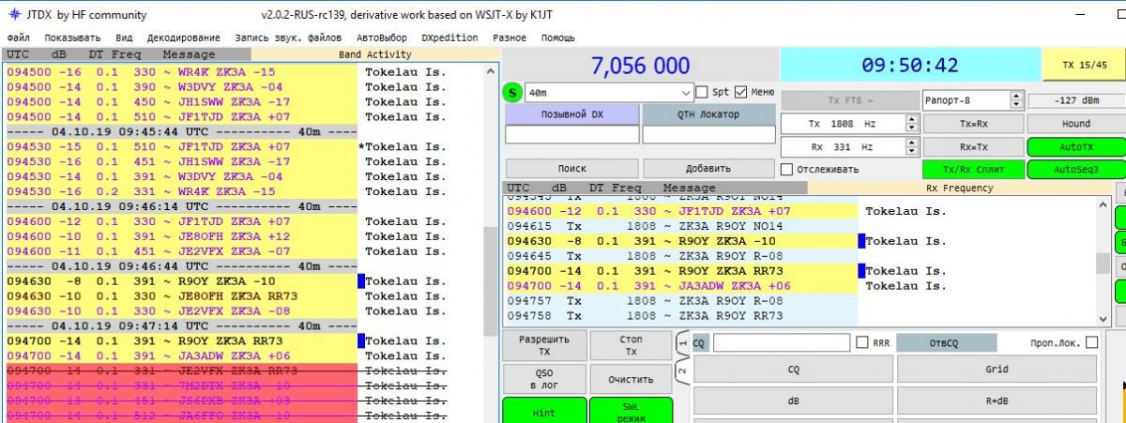1126x423 pixels.
Task: Uncheck the Меню checkbox
Action: click(x=741, y=92)
